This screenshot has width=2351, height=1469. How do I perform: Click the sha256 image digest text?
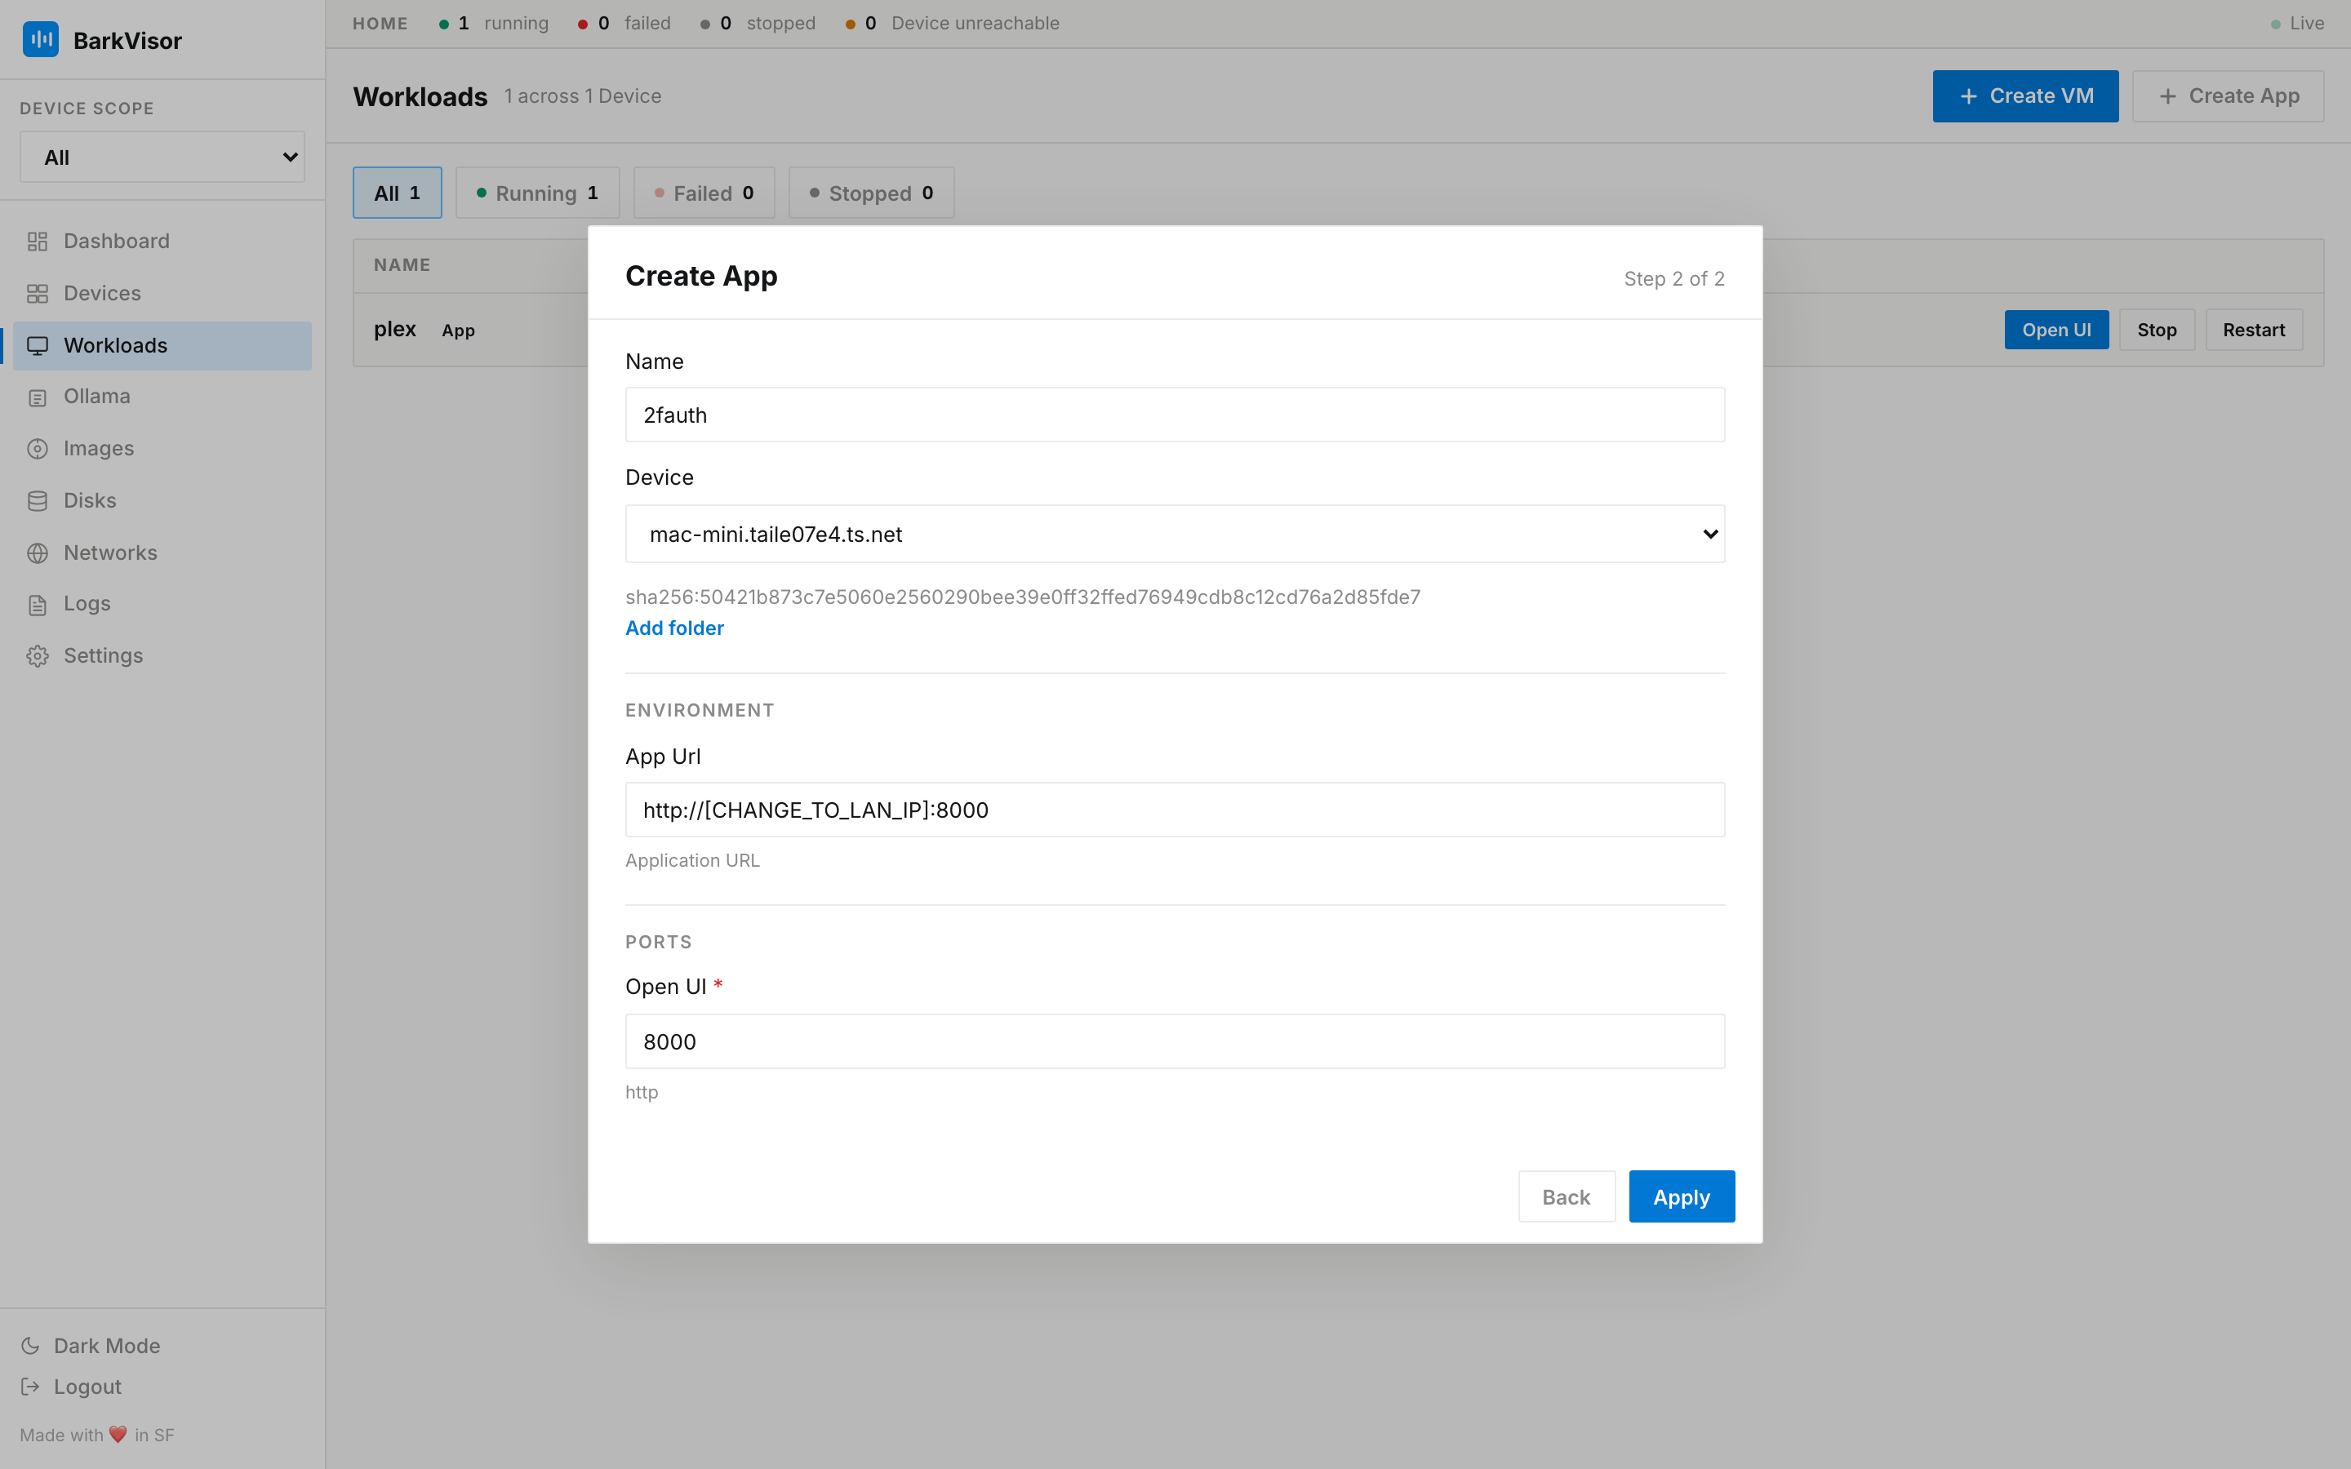tap(1023, 597)
